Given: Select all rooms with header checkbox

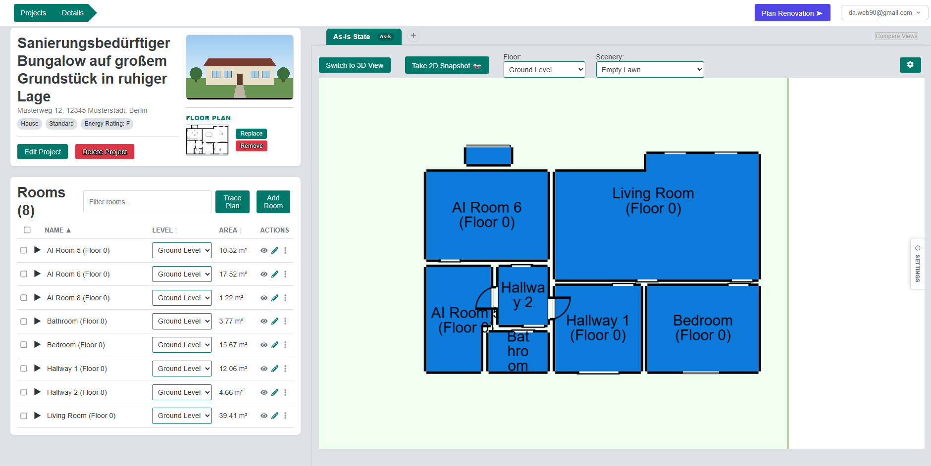Looking at the screenshot, I should coord(27,230).
